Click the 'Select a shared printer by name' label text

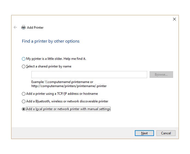[49, 66]
